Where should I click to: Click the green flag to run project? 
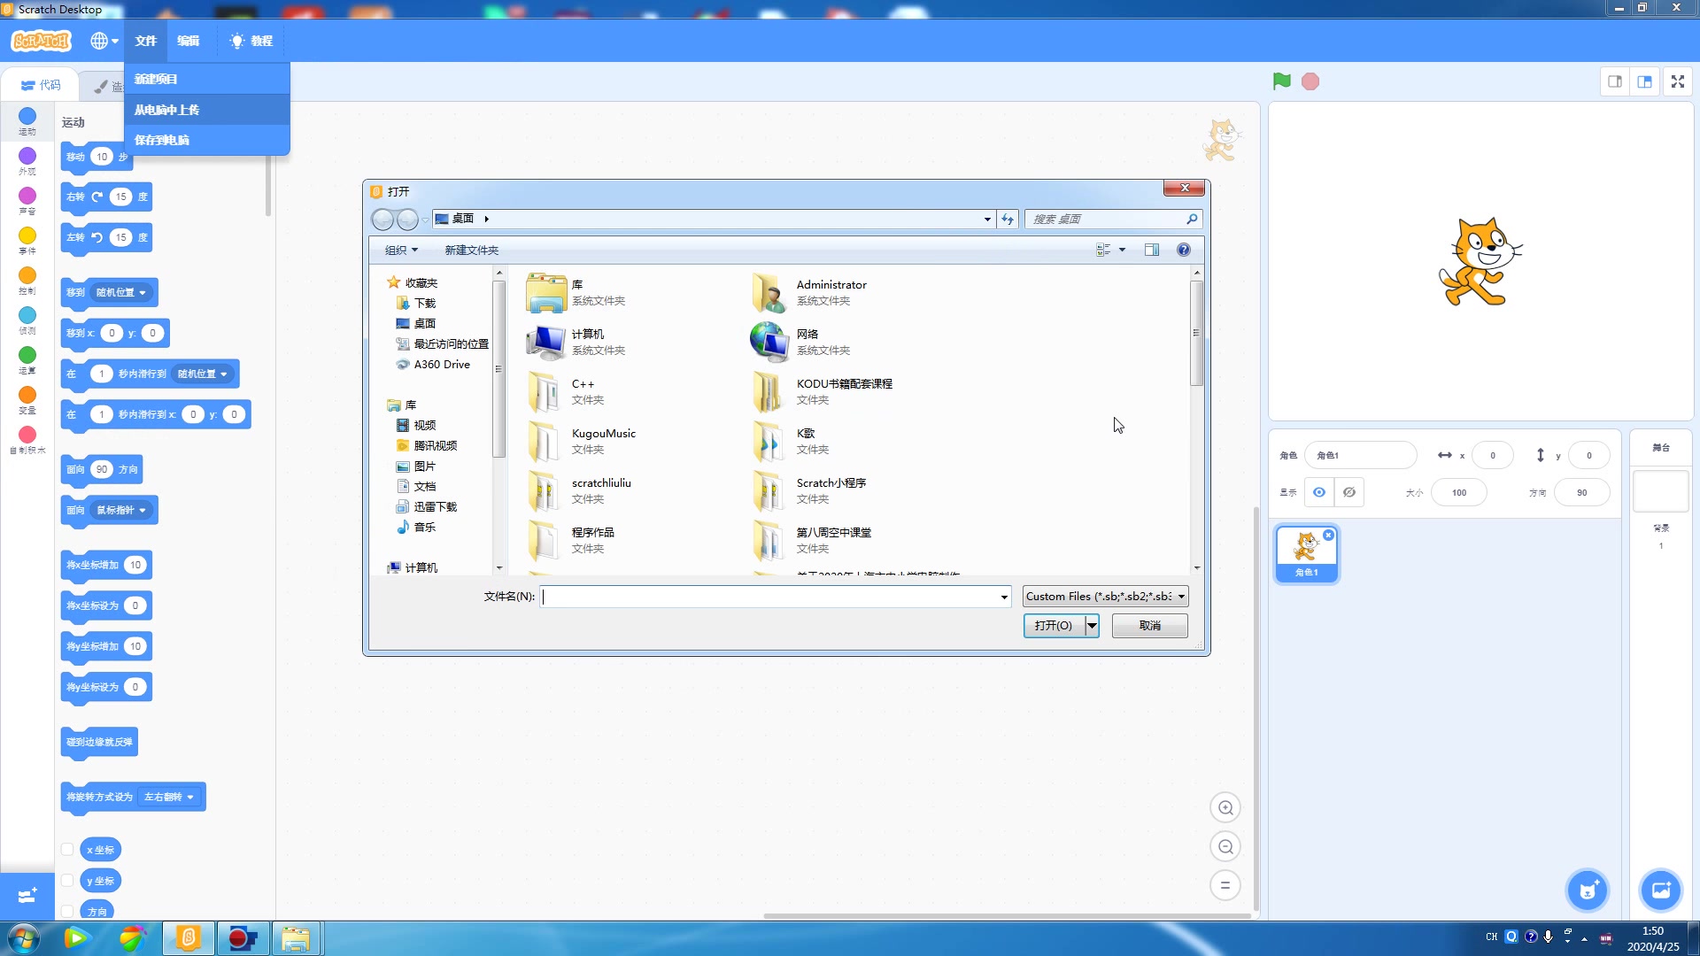(x=1281, y=81)
